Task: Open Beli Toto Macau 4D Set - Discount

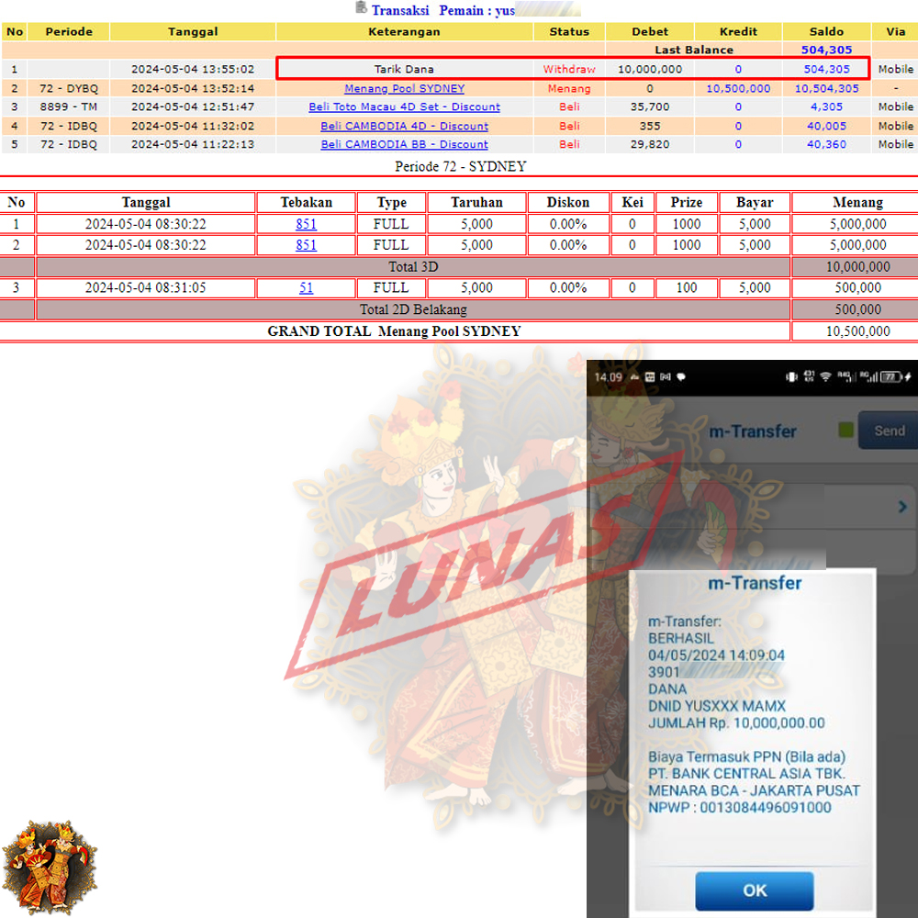Action: point(404,107)
